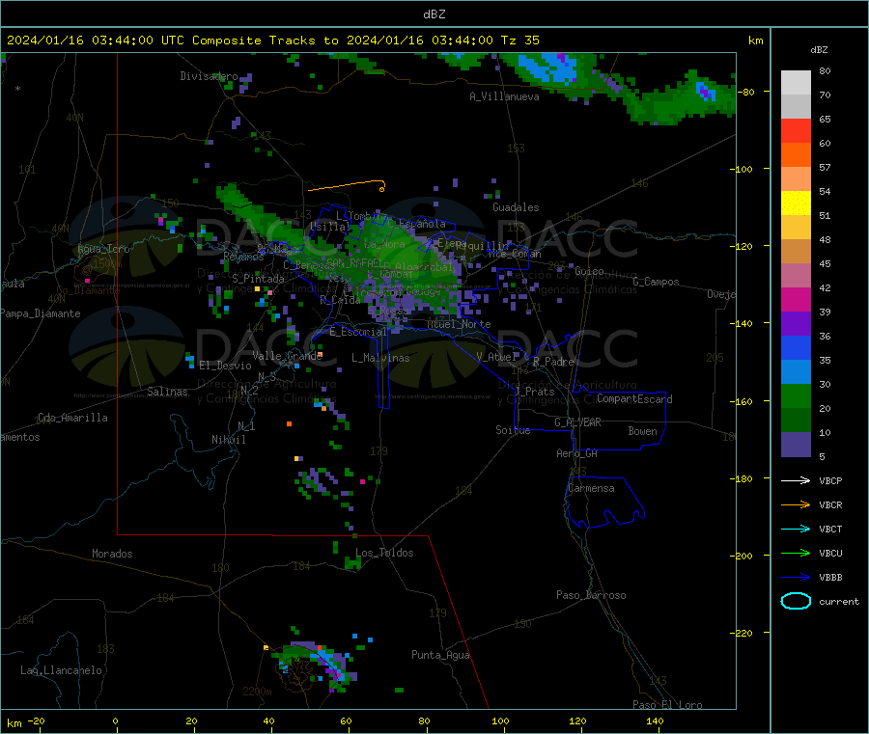Click the 'Lag.Llancanelo' map label
Screen dimensions: 869x734
point(61,670)
